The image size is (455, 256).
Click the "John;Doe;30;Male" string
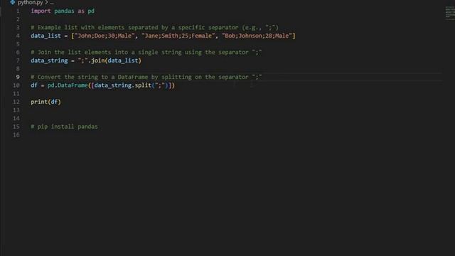click(x=105, y=36)
